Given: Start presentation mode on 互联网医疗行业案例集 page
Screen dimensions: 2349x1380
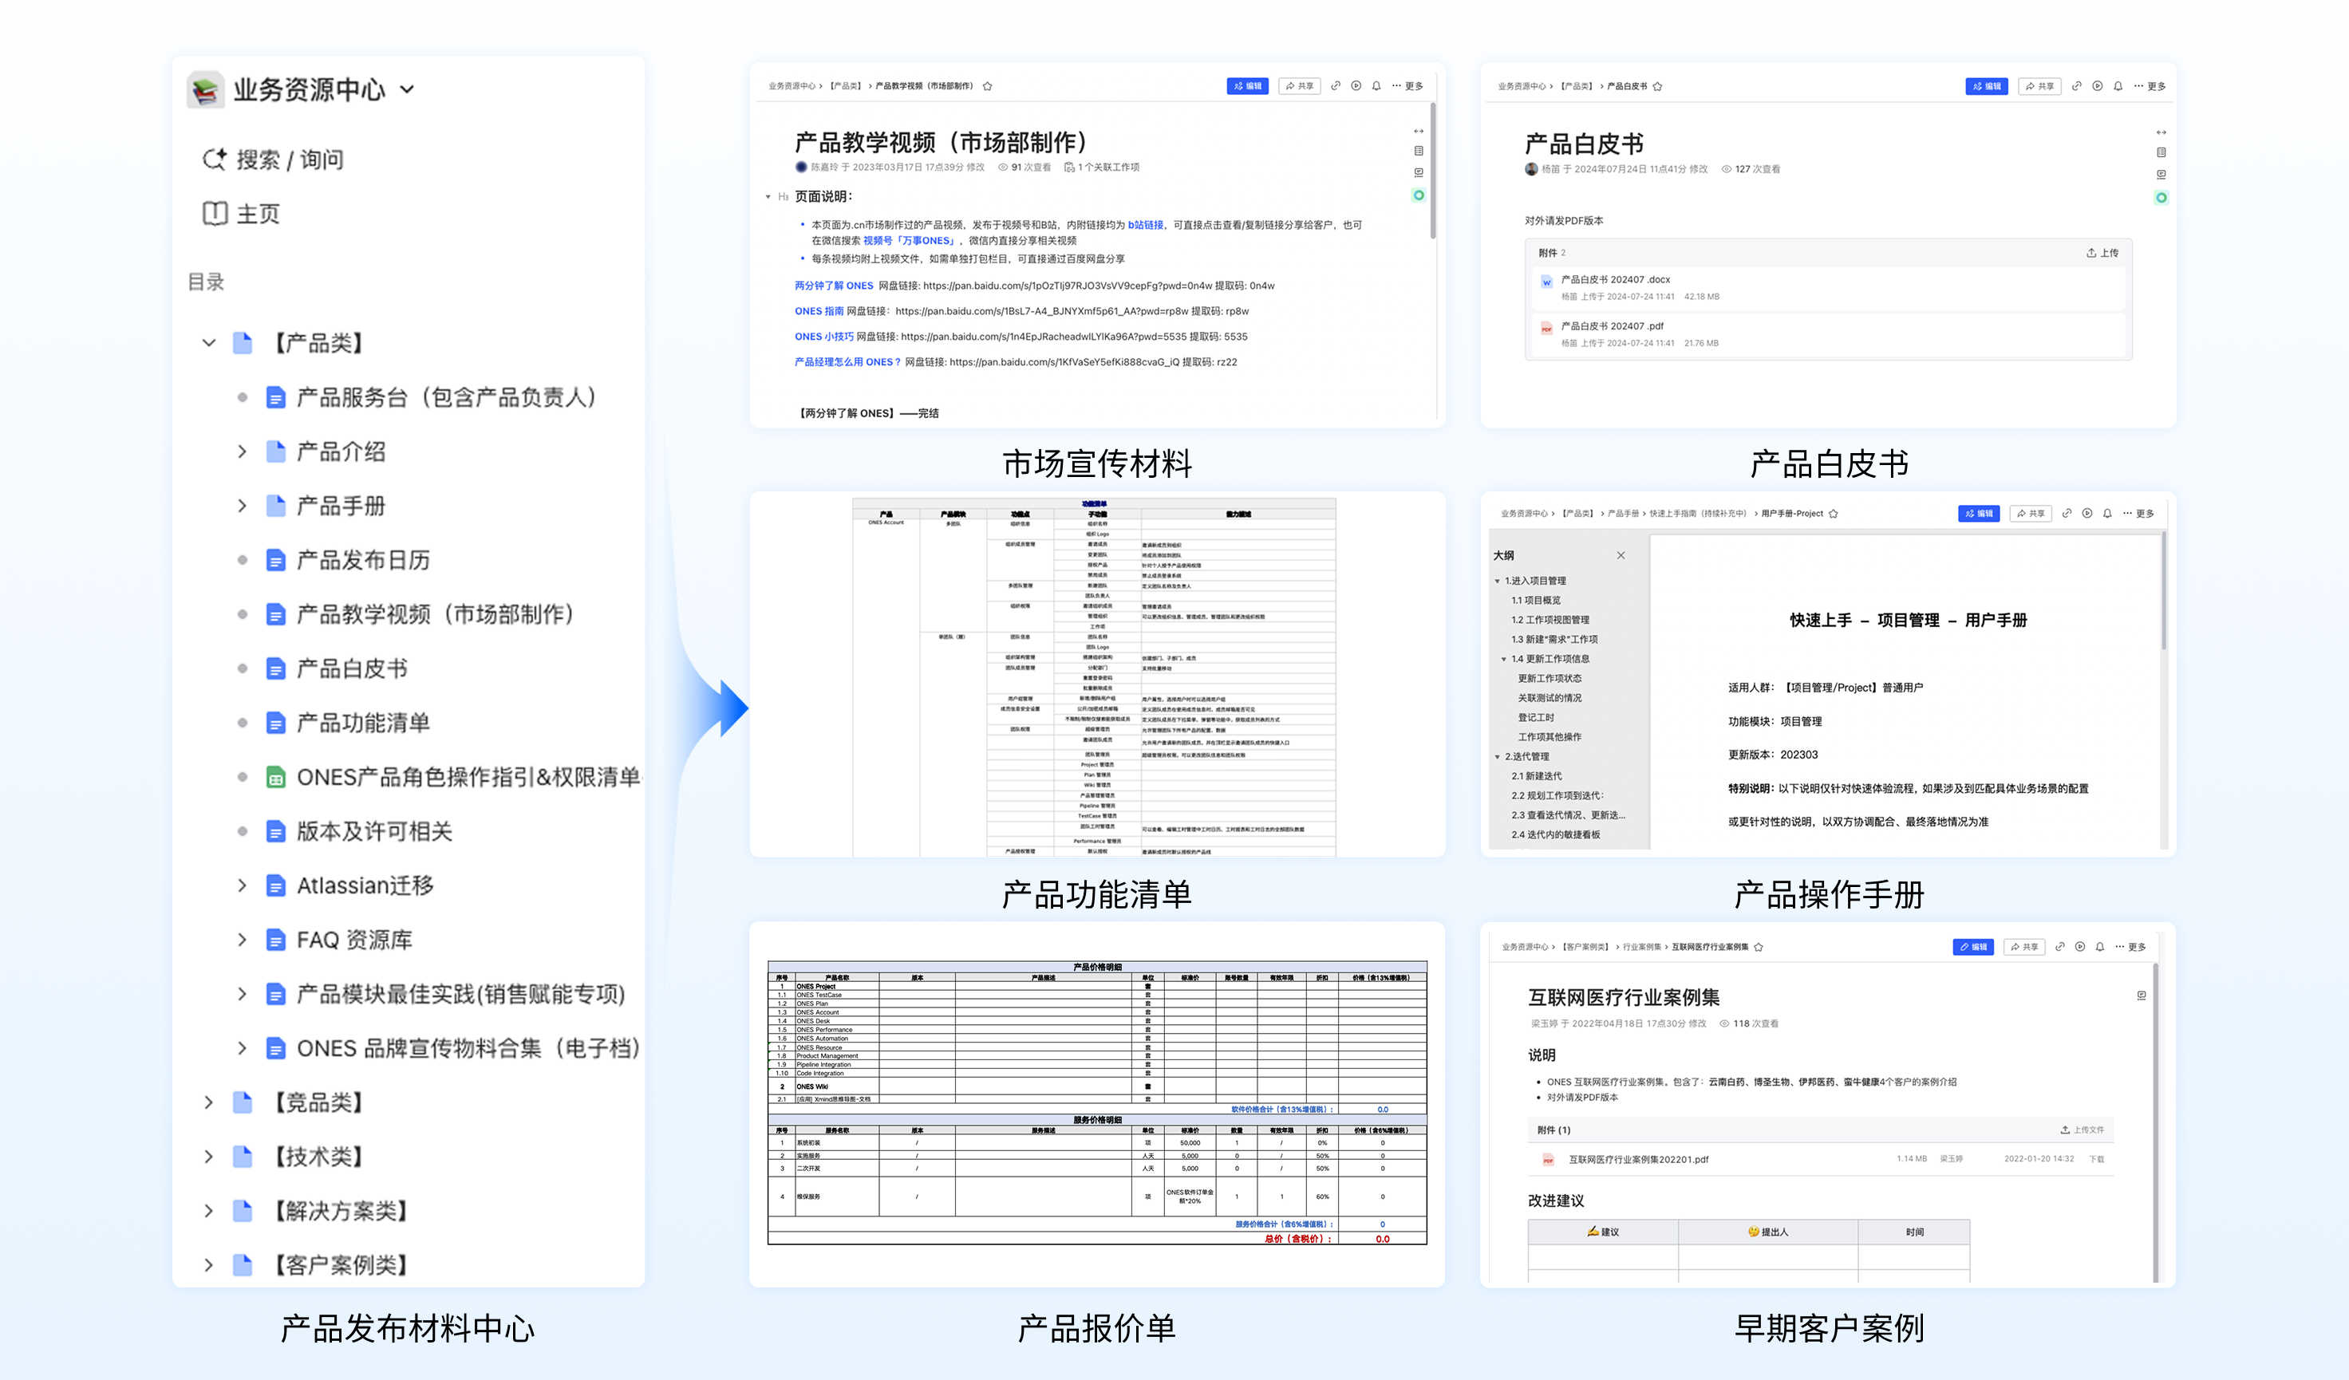Looking at the screenshot, I should click(x=2079, y=947).
